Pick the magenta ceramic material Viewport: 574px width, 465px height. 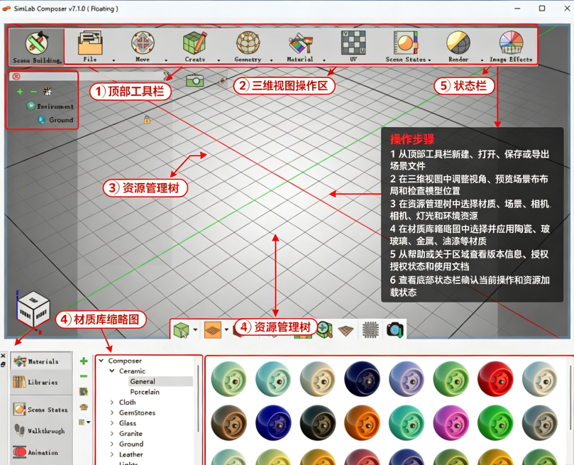(x=451, y=423)
